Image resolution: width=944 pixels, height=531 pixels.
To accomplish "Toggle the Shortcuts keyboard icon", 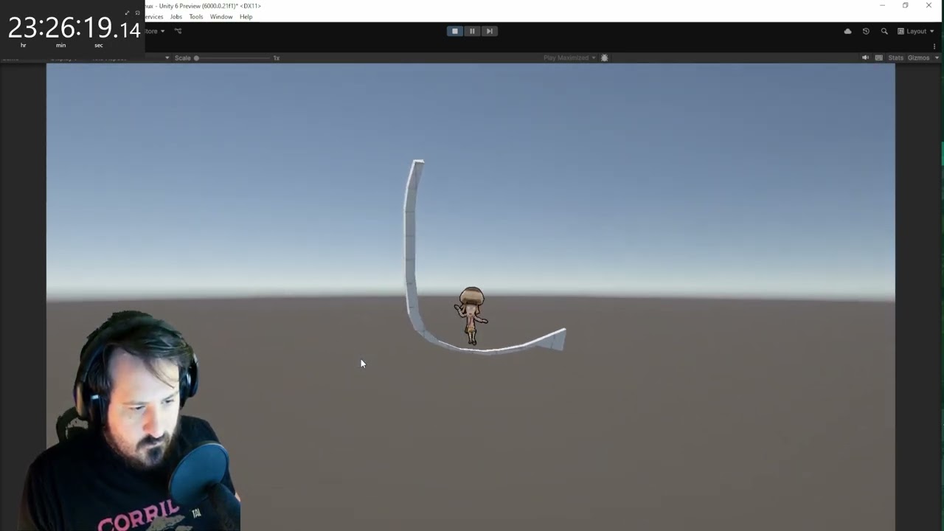I will click(x=878, y=58).
